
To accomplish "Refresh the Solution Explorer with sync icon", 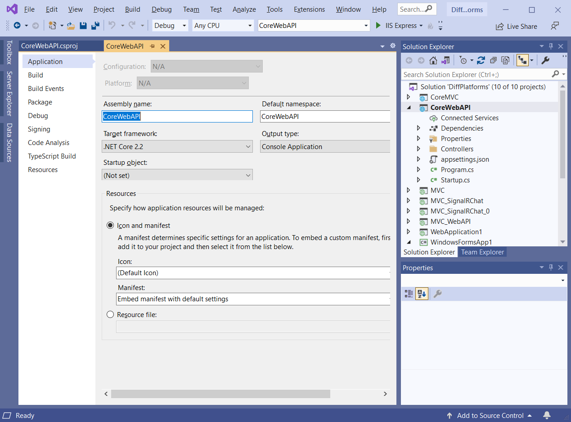I will pos(481,60).
